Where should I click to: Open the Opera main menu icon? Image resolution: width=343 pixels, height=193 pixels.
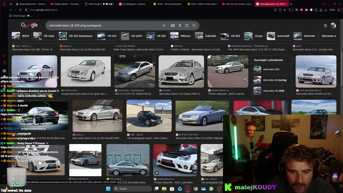5,4
